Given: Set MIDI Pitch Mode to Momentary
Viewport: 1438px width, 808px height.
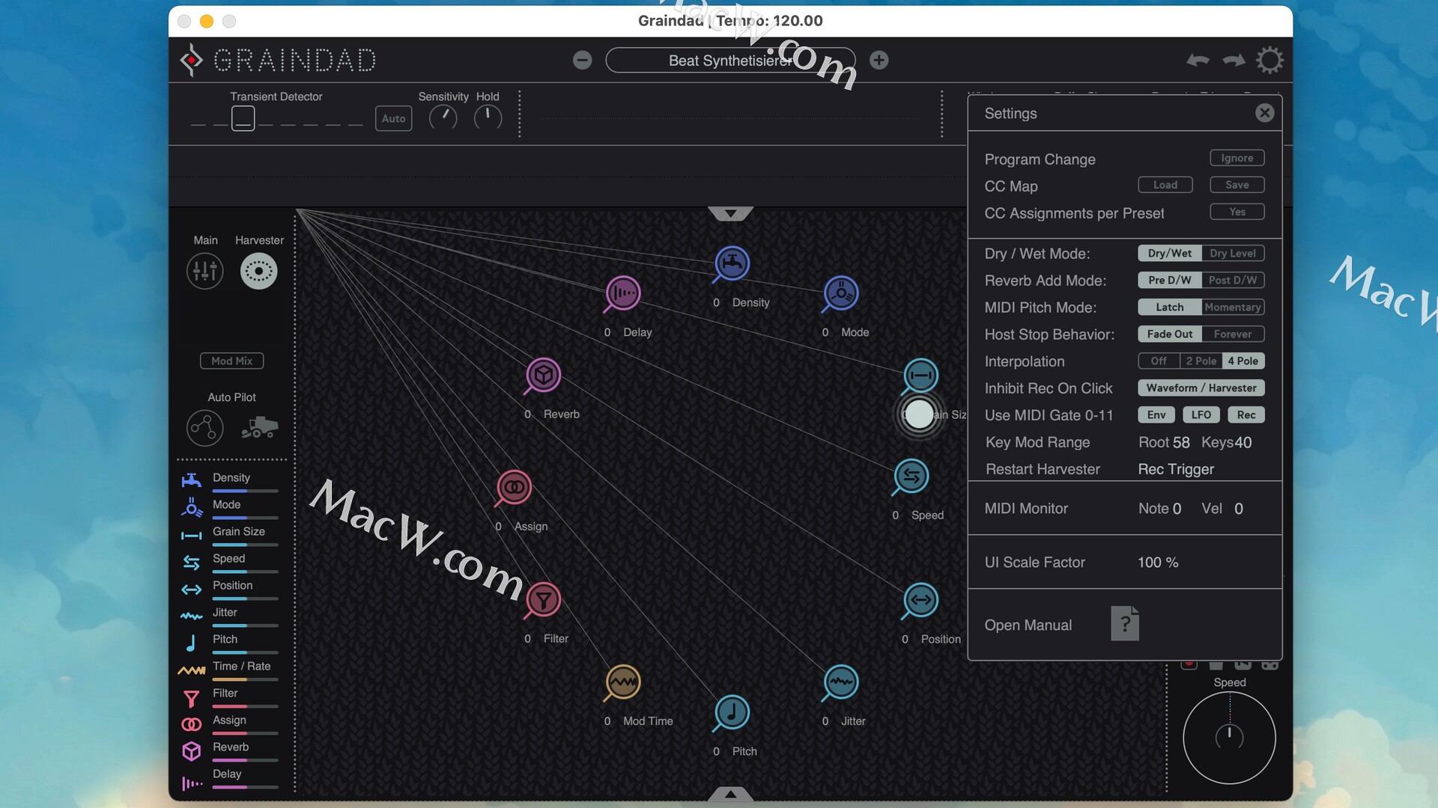Looking at the screenshot, I should click(1233, 307).
